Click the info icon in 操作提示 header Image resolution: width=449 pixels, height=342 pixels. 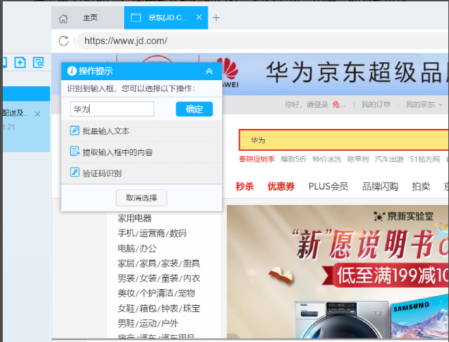[71, 71]
